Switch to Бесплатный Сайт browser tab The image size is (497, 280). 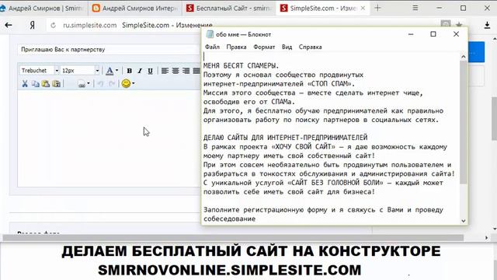tap(229, 9)
